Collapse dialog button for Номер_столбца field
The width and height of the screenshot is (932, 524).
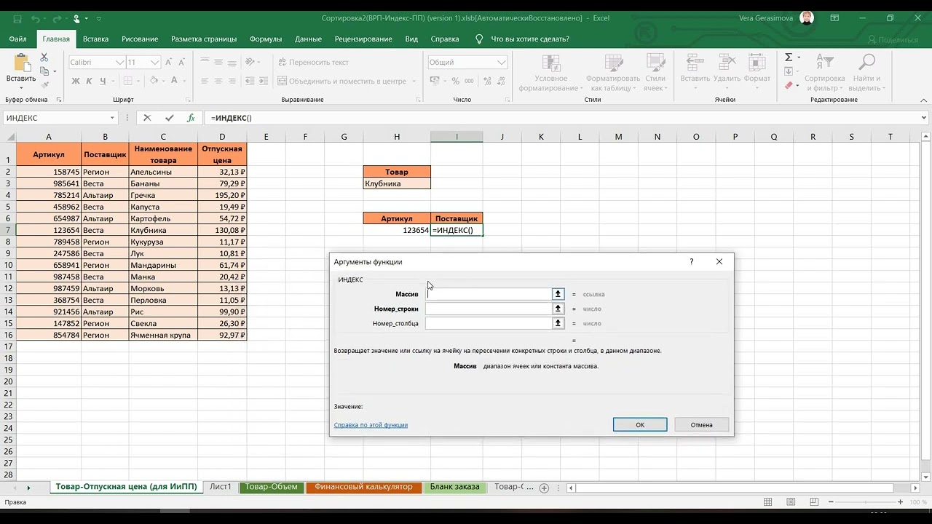click(558, 323)
